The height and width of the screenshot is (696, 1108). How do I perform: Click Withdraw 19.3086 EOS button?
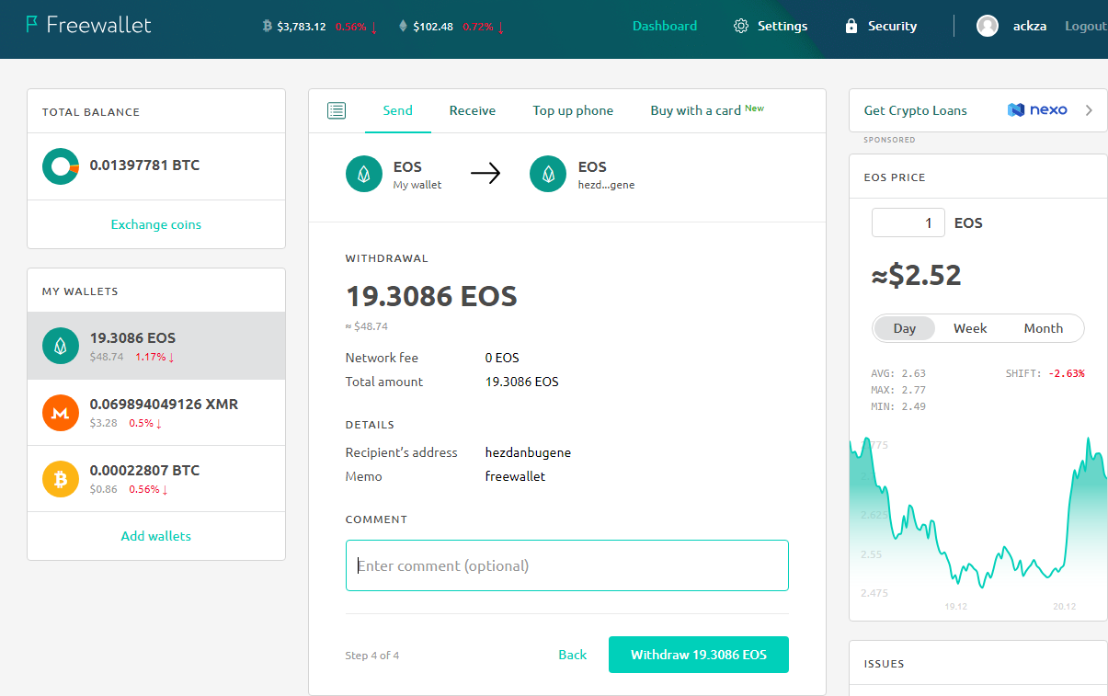point(699,655)
